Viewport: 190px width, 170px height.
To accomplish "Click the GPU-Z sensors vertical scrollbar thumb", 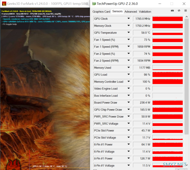I will 186,77.
